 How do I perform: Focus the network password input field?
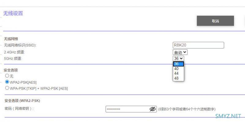(x=131, y=109)
